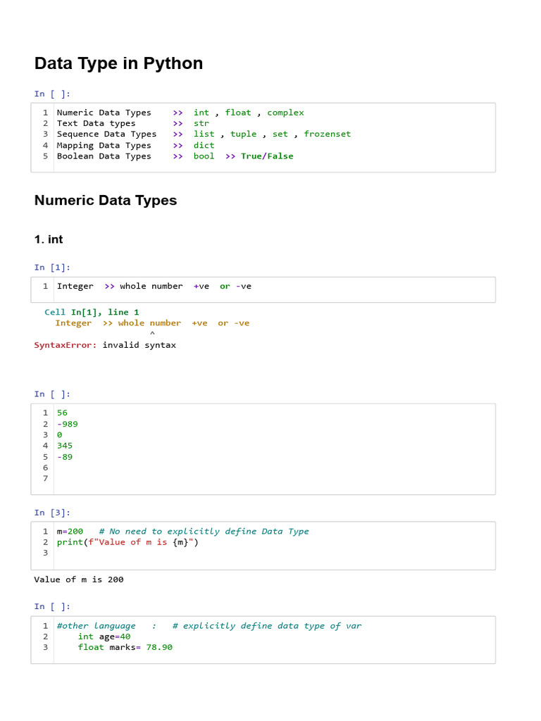Click the 'SyntaxError: invalid syntax' message
This screenshot has width=541, height=721.
point(105,345)
